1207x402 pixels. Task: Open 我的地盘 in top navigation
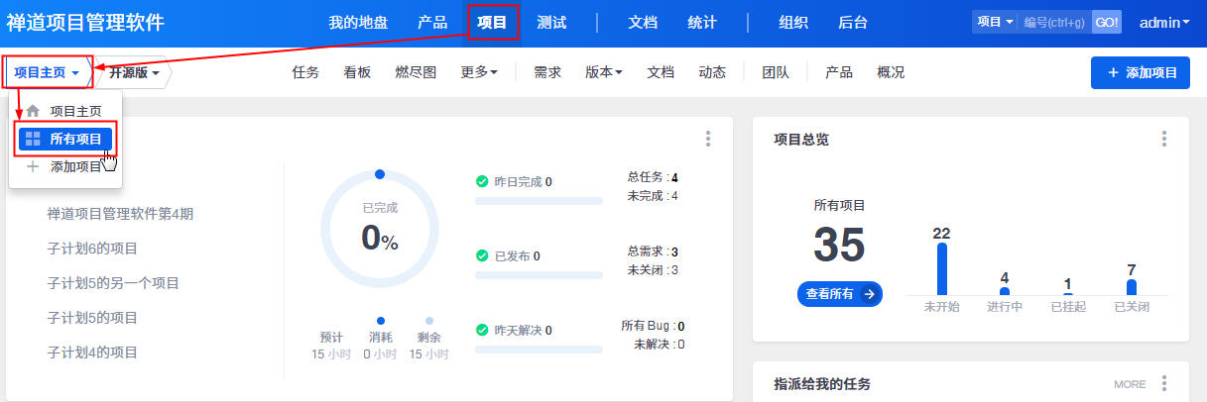pyautogui.click(x=358, y=23)
